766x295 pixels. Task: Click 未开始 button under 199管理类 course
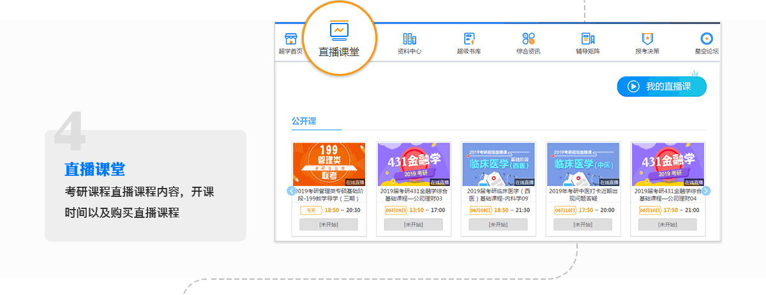[329, 224]
